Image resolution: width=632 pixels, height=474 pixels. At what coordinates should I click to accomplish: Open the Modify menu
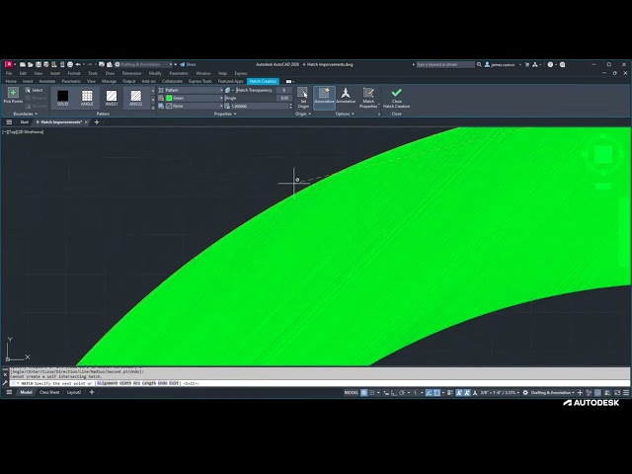155,73
